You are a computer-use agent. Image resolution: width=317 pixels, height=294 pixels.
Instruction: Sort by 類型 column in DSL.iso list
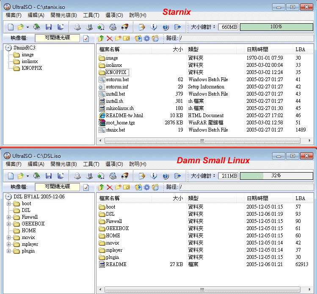click(211, 198)
